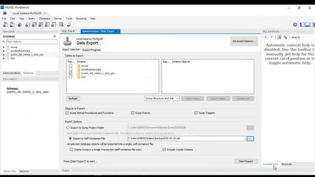Refresh schemas icon in Navigator header
The height and width of the screenshot is (177, 315).
click(55, 36)
